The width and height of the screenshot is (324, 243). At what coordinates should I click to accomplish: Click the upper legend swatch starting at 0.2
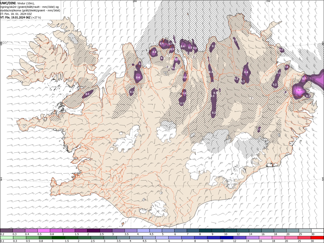(6, 231)
